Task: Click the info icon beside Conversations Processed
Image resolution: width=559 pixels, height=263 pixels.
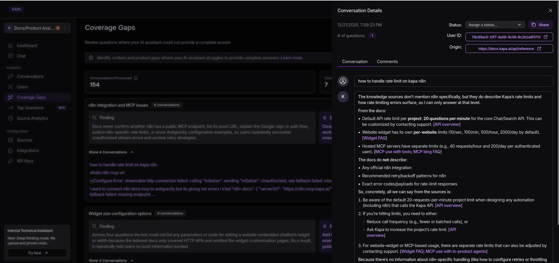Action: 136,78
